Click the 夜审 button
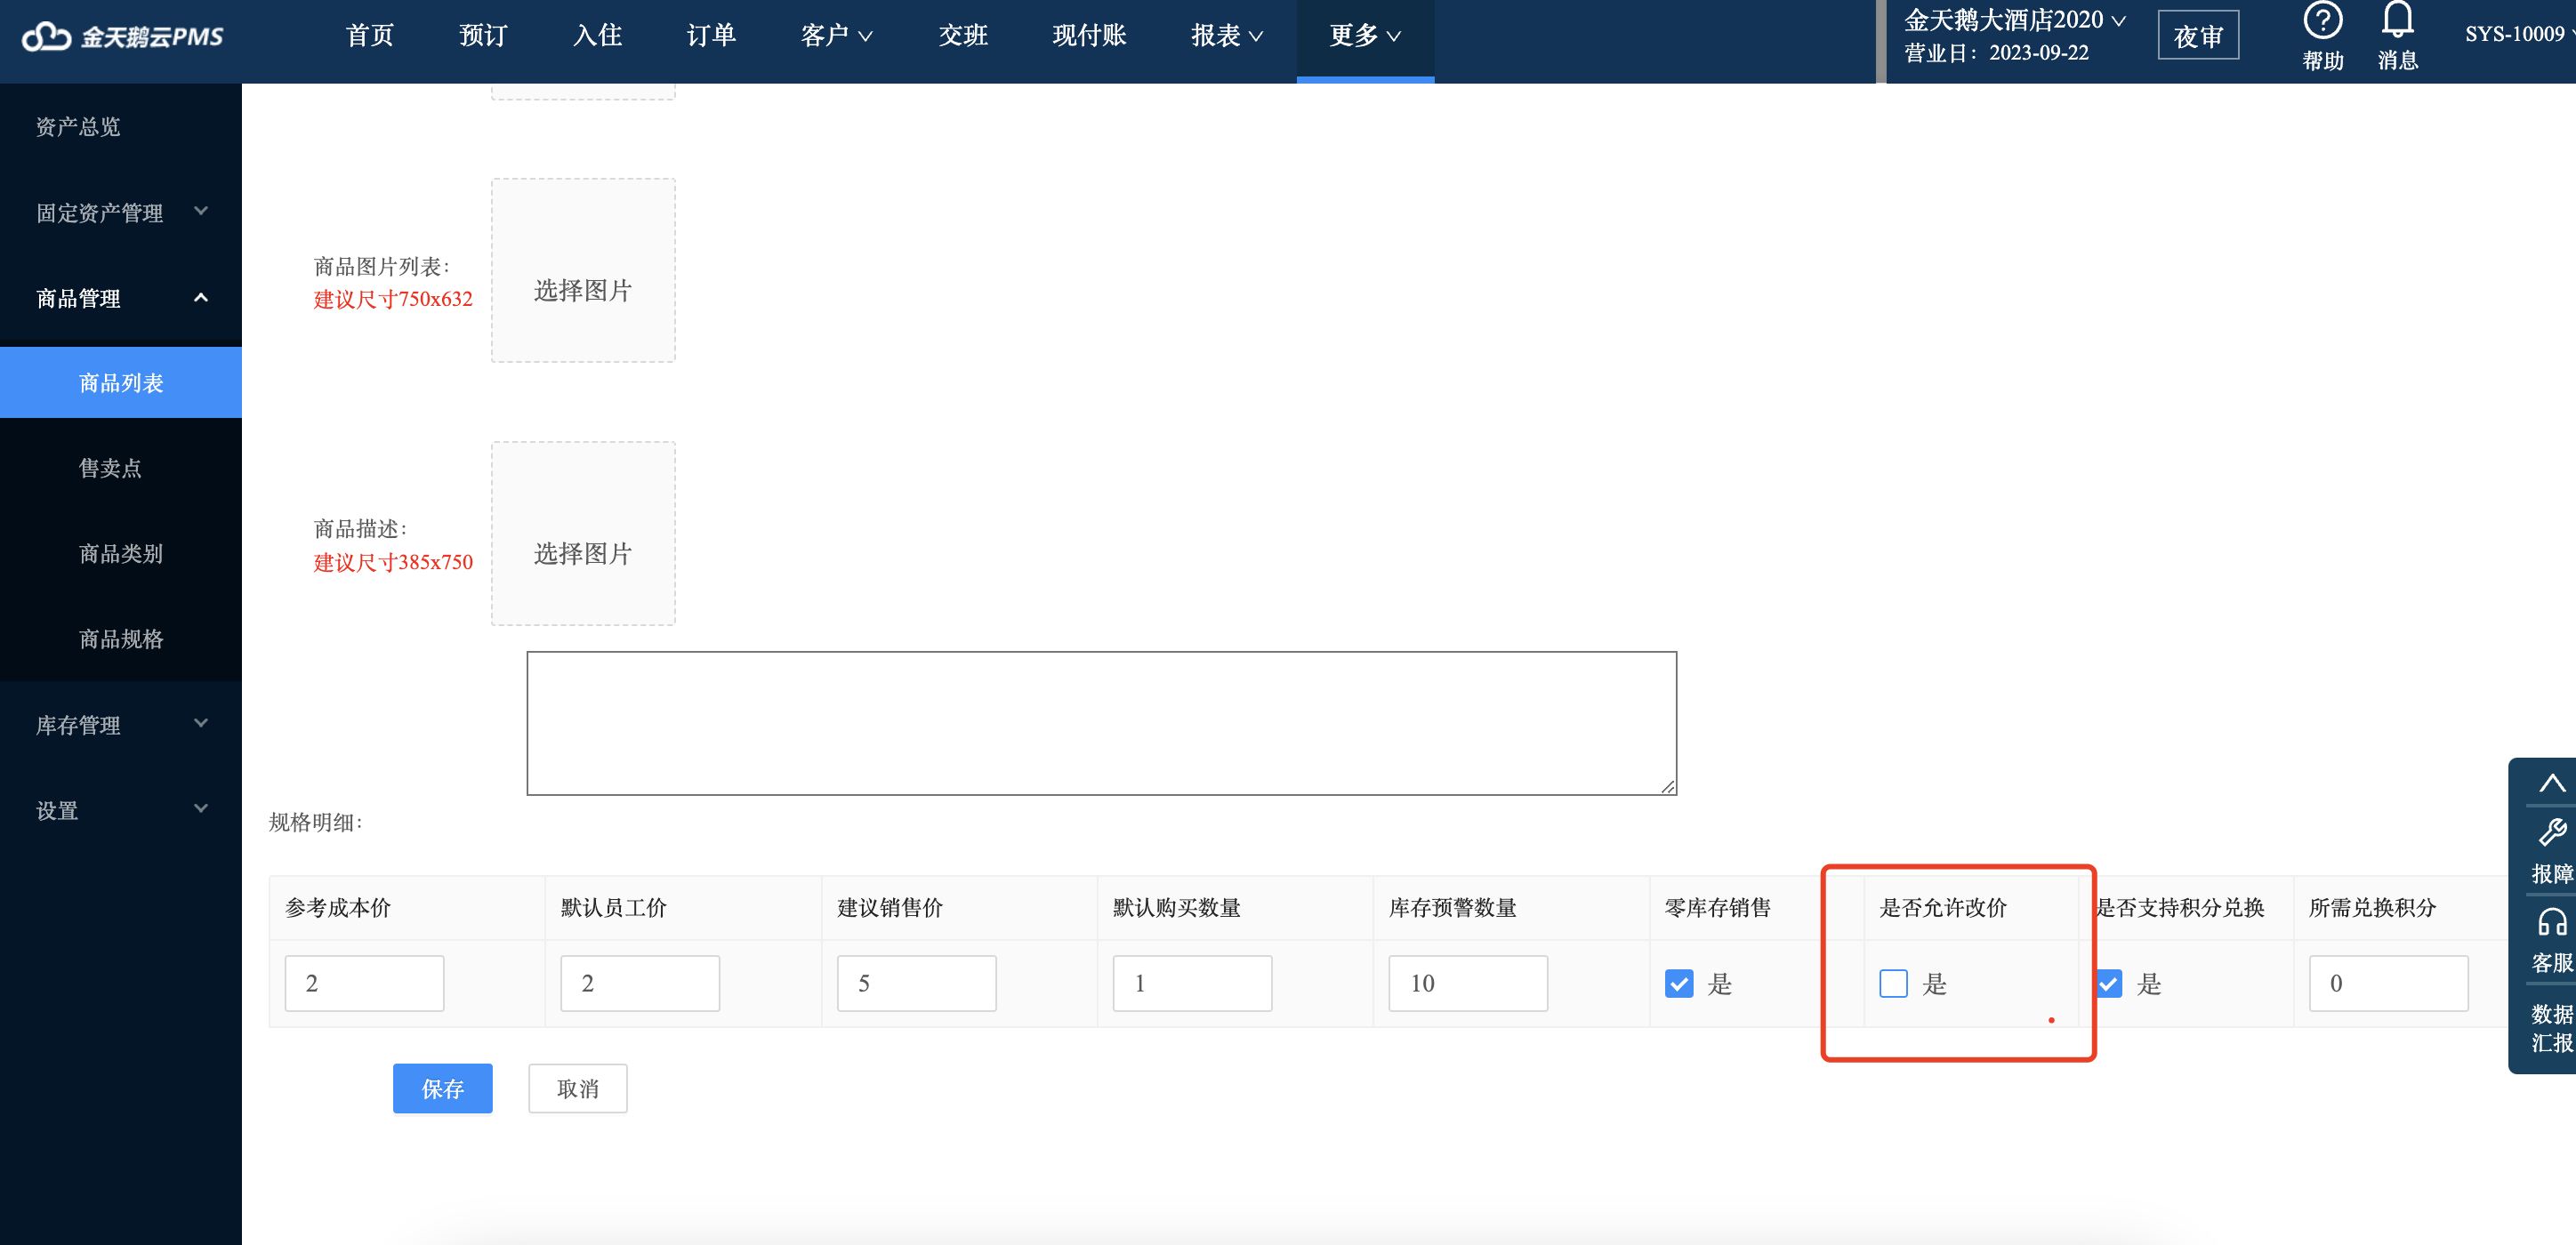The height and width of the screenshot is (1245, 2576). (2197, 36)
